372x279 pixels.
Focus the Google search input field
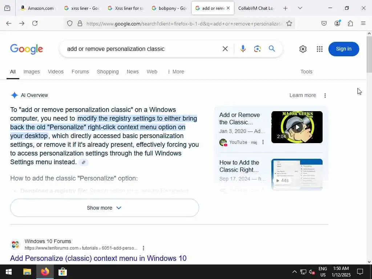(x=142, y=49)
